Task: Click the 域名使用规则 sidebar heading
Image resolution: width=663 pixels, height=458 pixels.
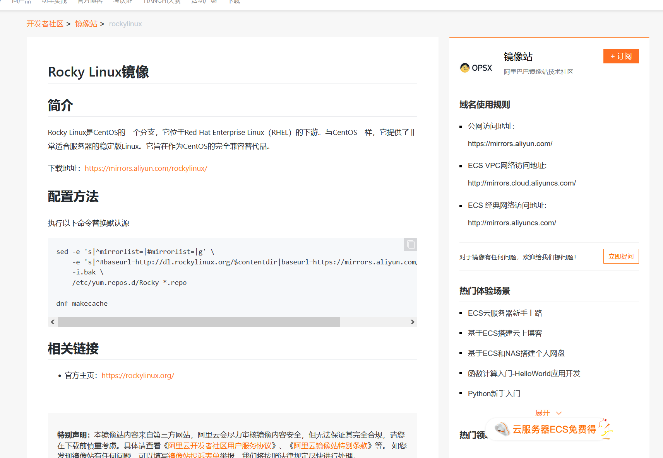Action: tap(485, 105)
